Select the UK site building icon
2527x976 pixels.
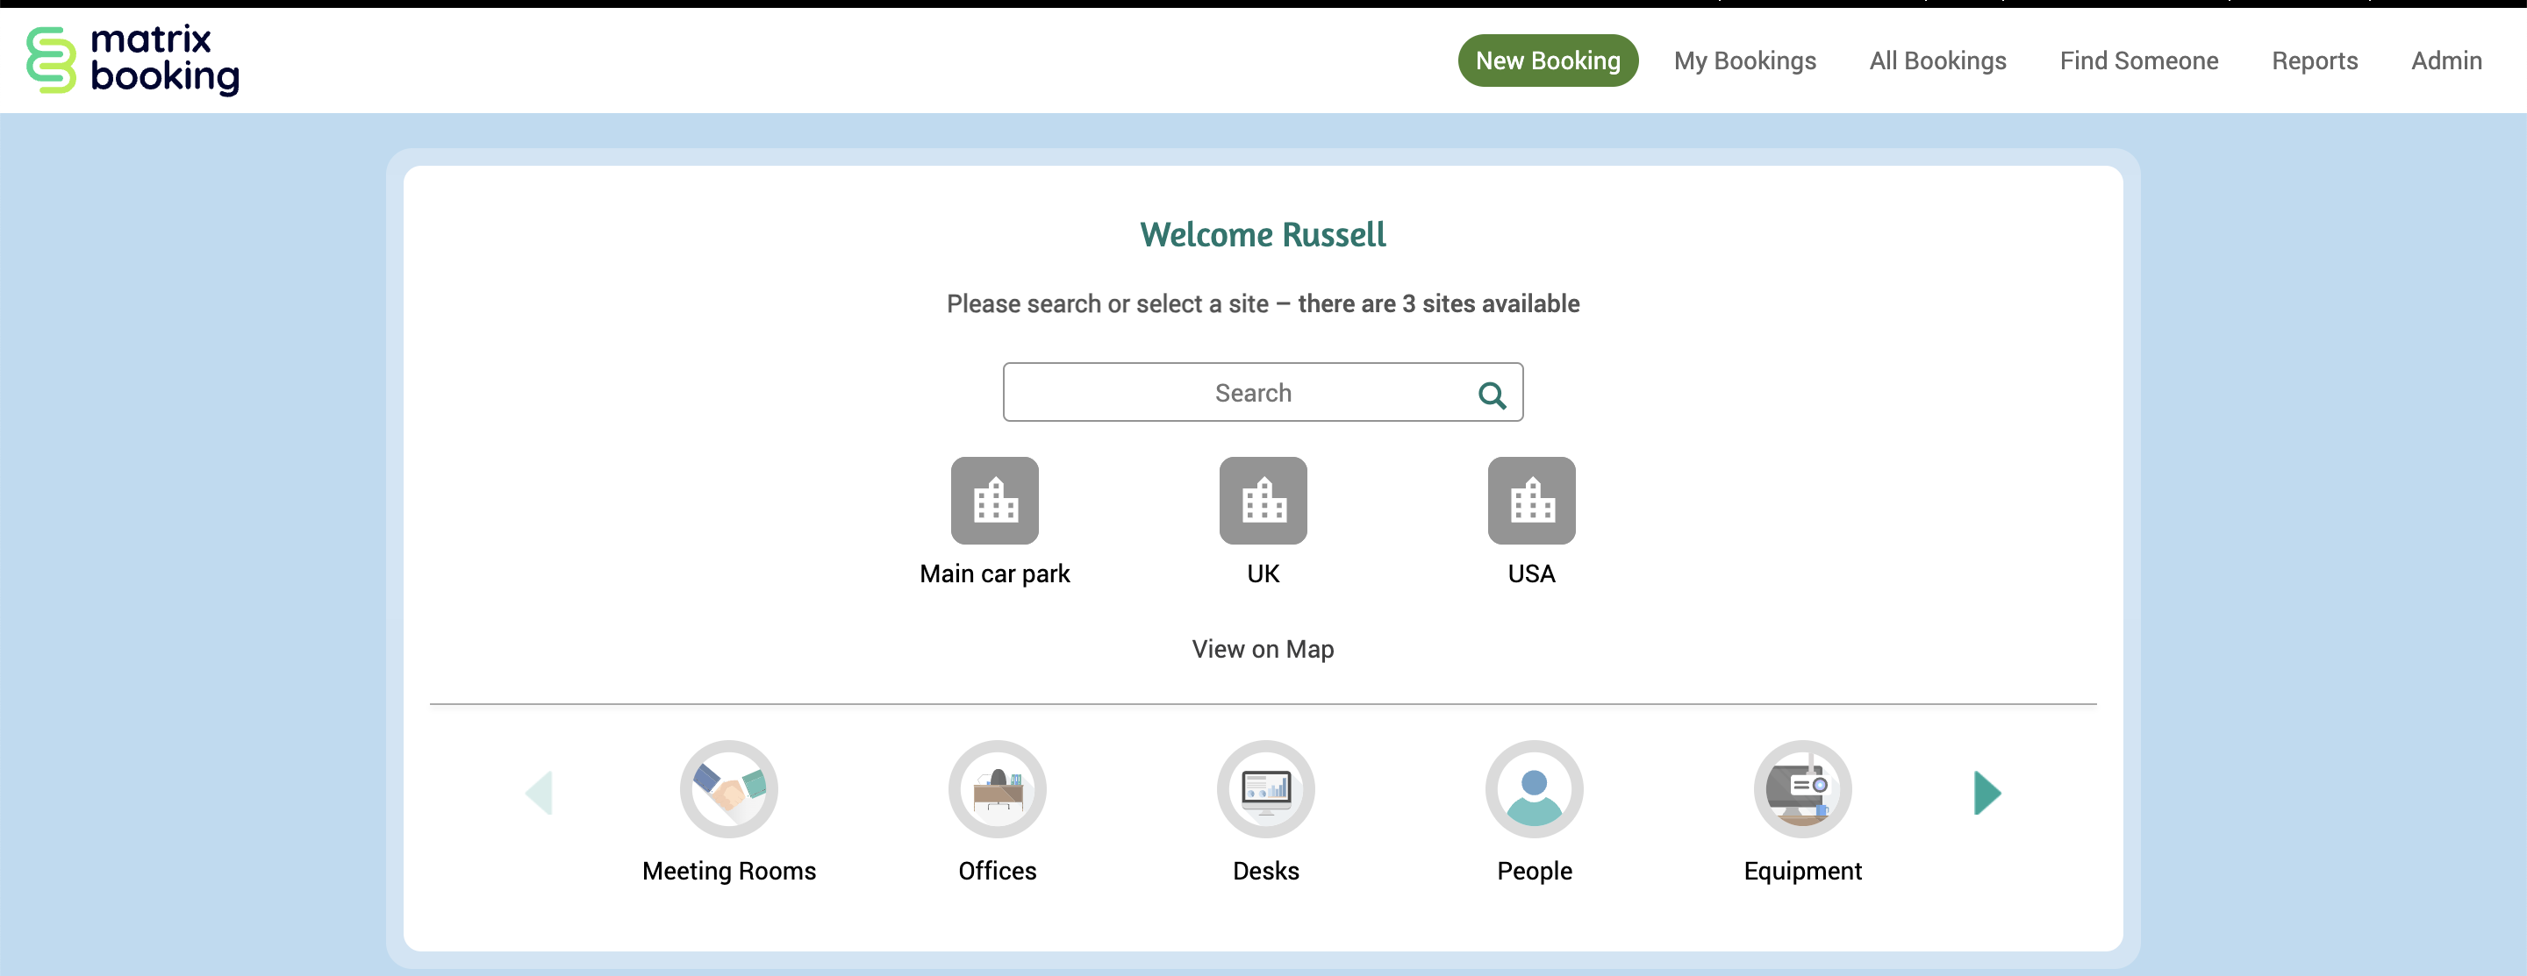(1263, 501)
